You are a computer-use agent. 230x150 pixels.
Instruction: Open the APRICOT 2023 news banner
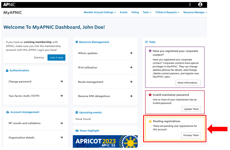pyautogui.click(x=105, y=141)
